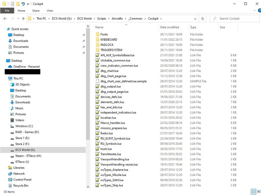Switch to Details view icon

pos(253,192)
